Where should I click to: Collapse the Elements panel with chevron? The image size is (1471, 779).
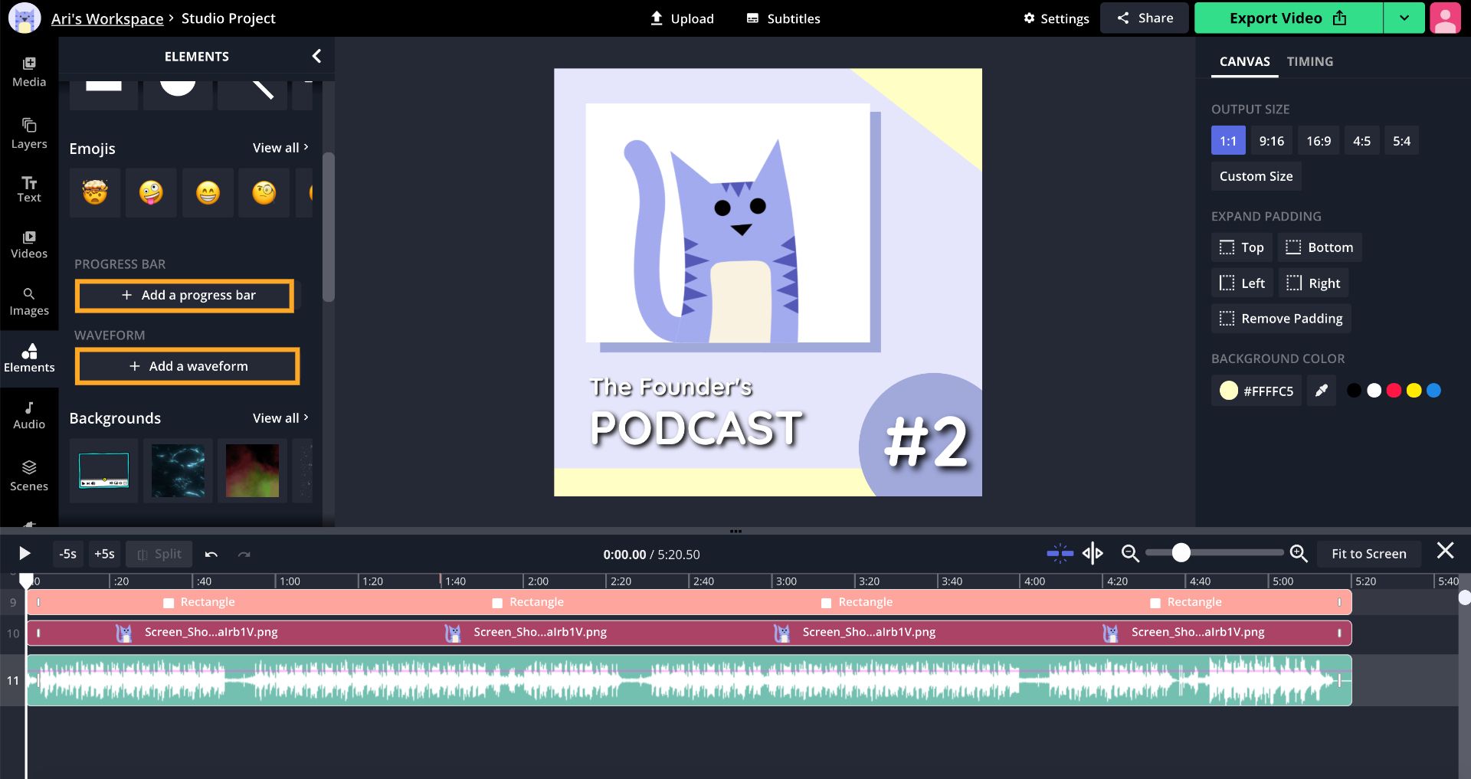click(x=316, y=56)
